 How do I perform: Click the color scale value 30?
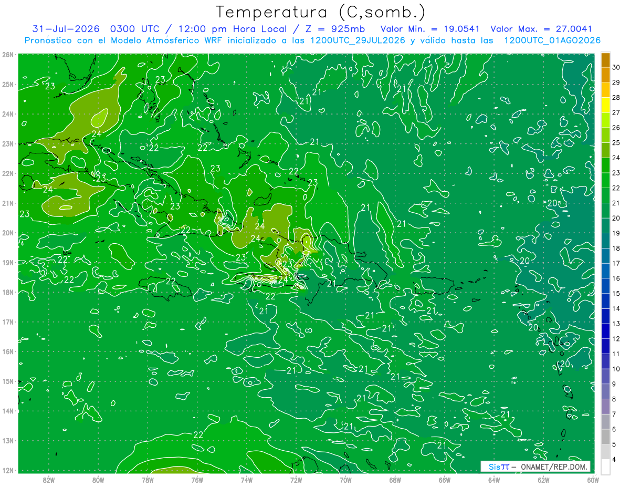pyautogui.click(x=616, y=67)
